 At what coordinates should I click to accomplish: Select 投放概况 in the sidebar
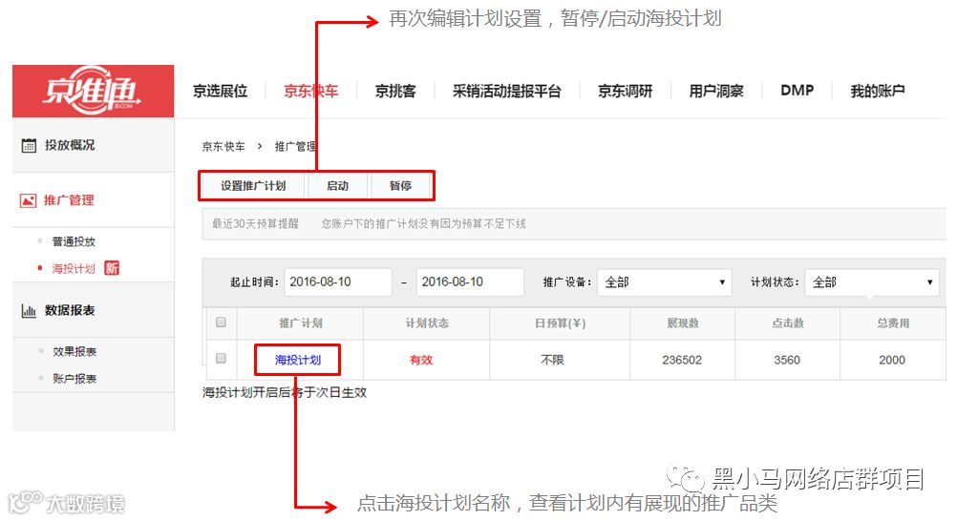pyautogui.click(x=70, y=145)
